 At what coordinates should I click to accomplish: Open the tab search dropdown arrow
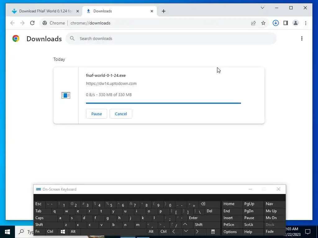point(262,8)
